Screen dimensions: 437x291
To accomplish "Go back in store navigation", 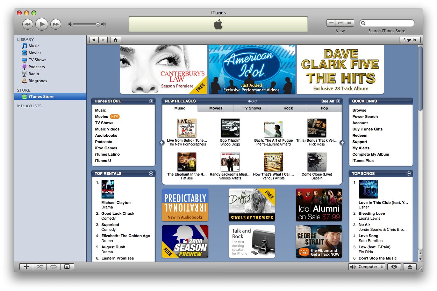I will click(x=94, y=40).
